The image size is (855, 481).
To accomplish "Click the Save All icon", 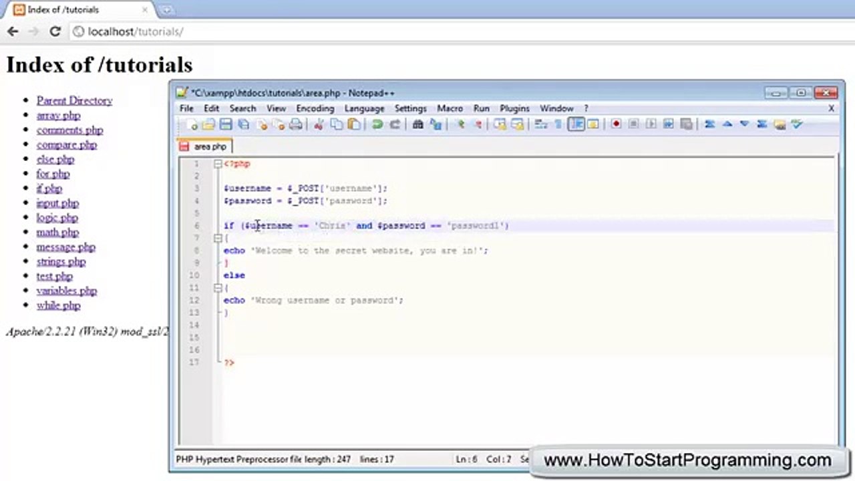I will (244, 124).
